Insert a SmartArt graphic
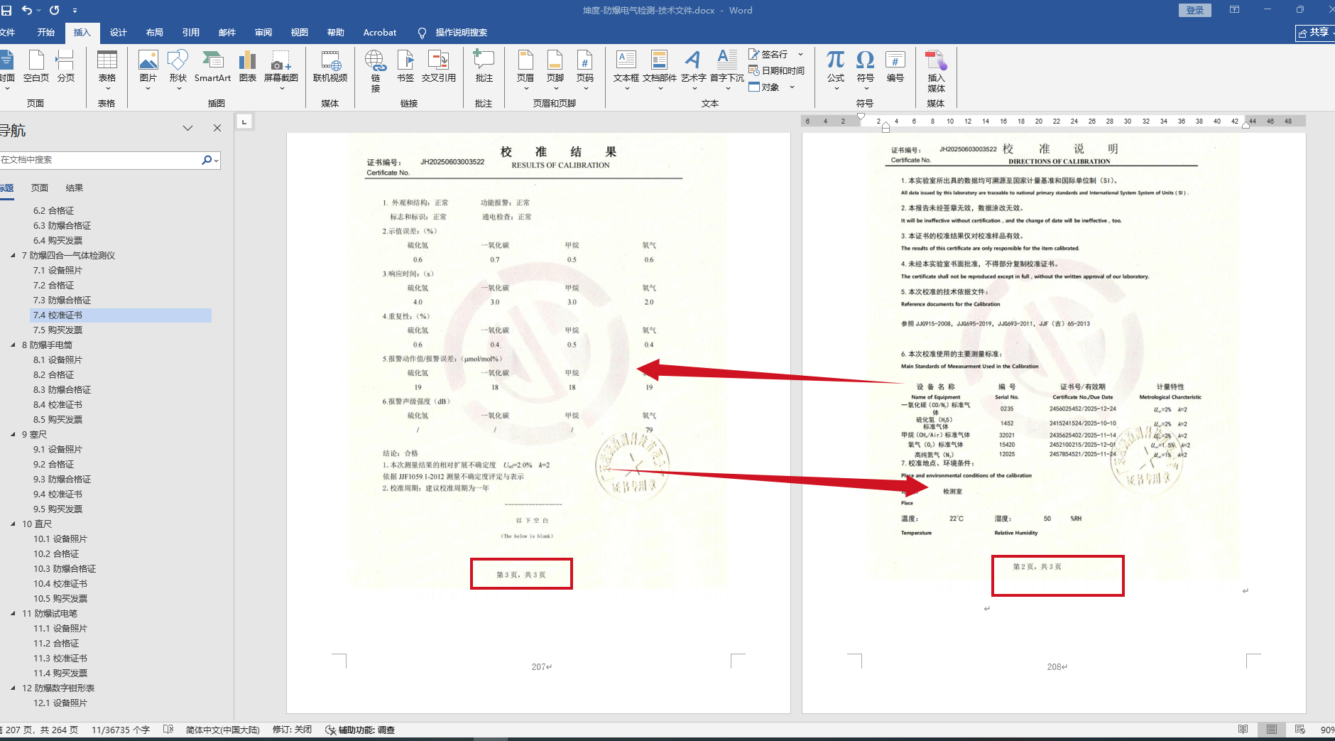The image size is (1335, 741). tap(212, 67)
